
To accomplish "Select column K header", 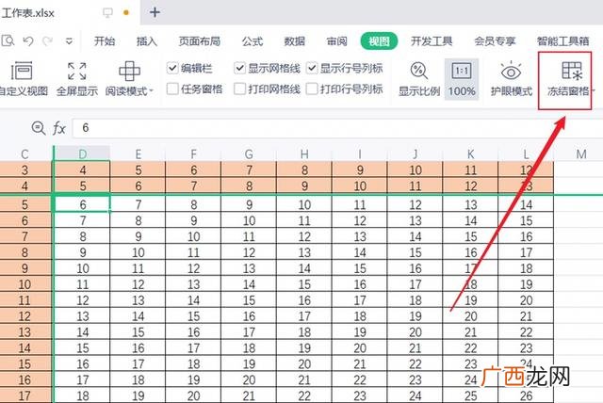I will point(470,154).
